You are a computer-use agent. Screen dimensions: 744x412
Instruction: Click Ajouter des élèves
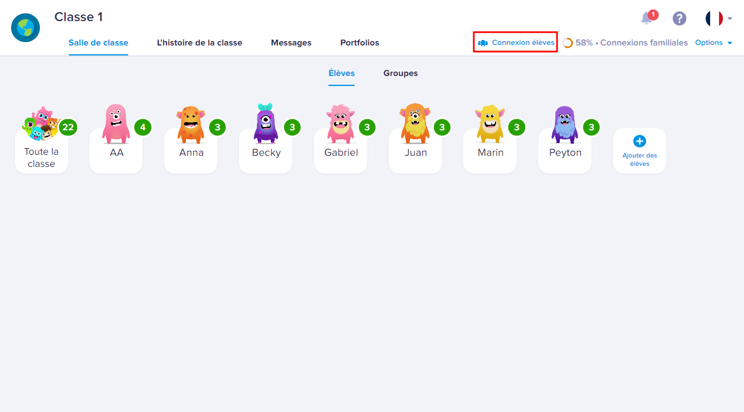pos(639,151)
